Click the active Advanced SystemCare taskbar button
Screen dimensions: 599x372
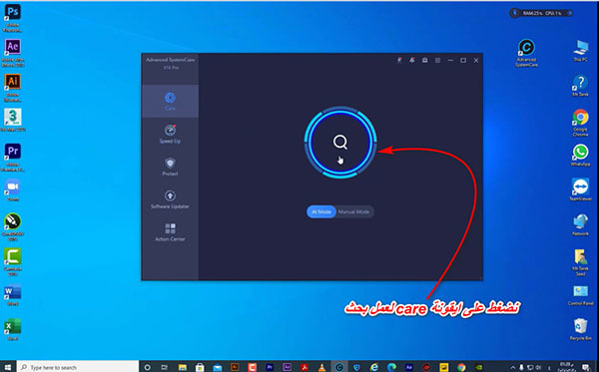click(x=339, y=367)
